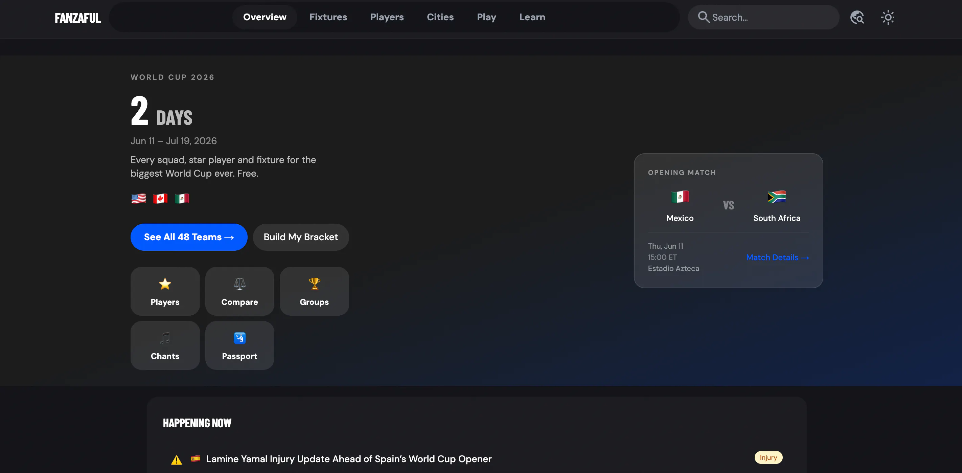
Task: Click the scales icon on Compare tile
Action: (240, 284)
